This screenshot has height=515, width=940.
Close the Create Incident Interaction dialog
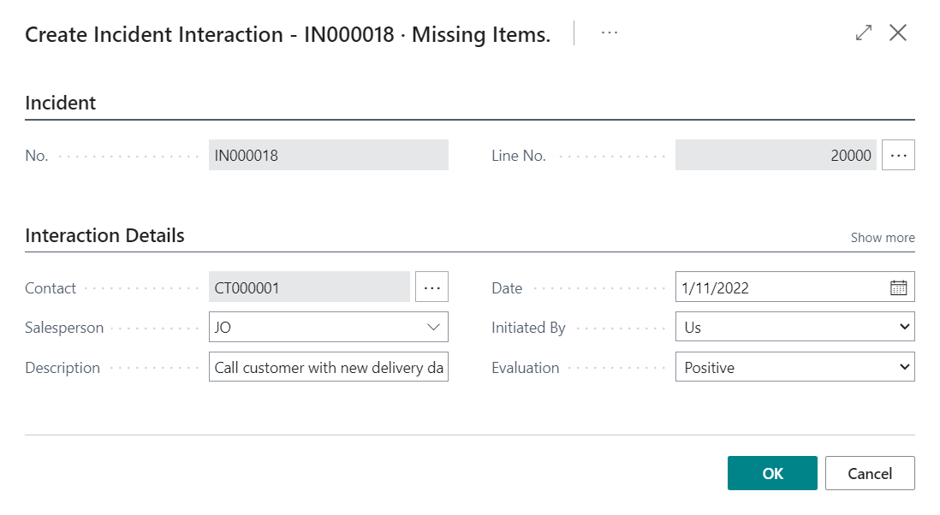pos(899,33)
